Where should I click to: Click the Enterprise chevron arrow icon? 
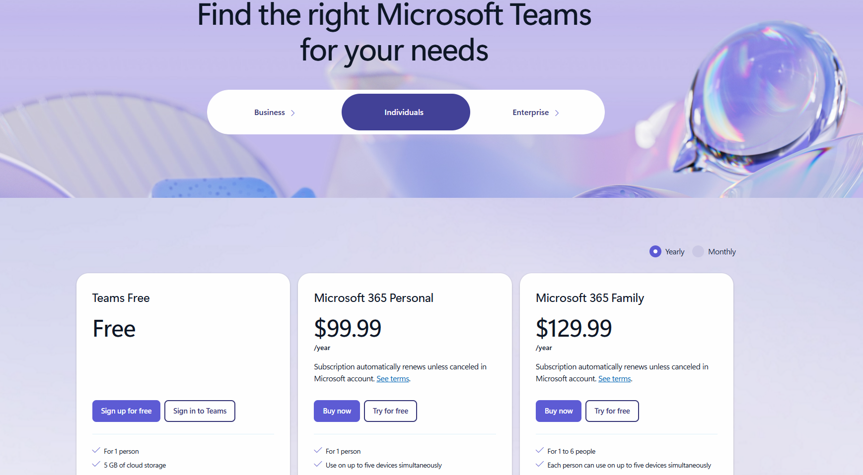557,113
